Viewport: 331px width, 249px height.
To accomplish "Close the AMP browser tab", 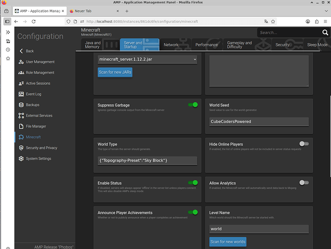I will tap(63, 11).
